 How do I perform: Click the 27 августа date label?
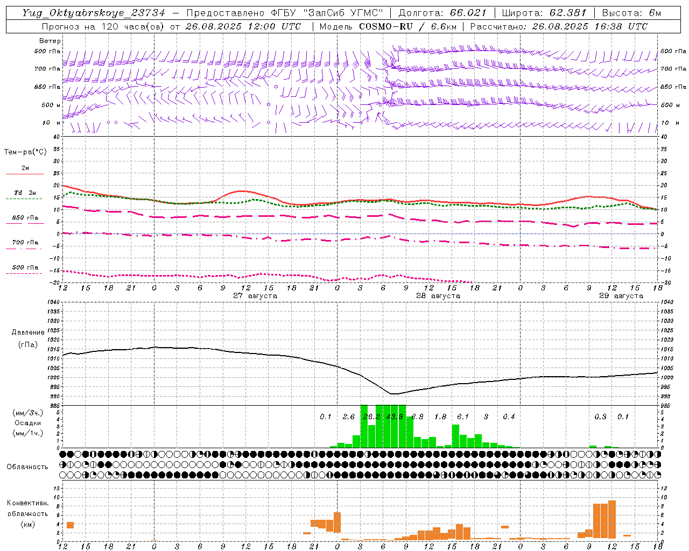(255, 296)
